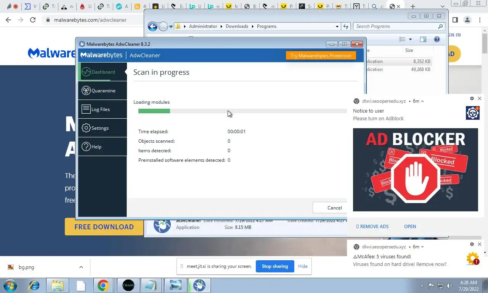
Task: Select Administrator in Explorer breadcrumb
Action: click(203, 26)
